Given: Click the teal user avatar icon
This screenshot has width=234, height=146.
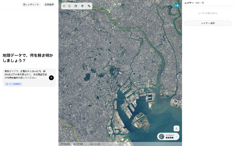Looking at the screenshot, I should 176,5.
